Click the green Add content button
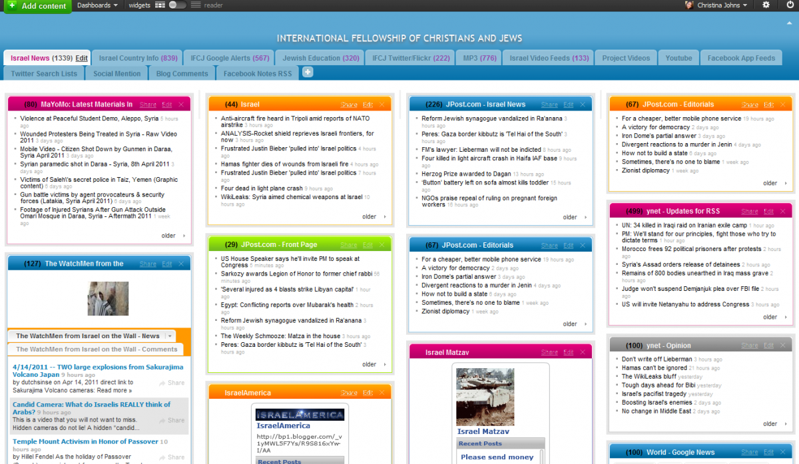The height and width of the screenshot is (464, 799). tap(37, 6)
